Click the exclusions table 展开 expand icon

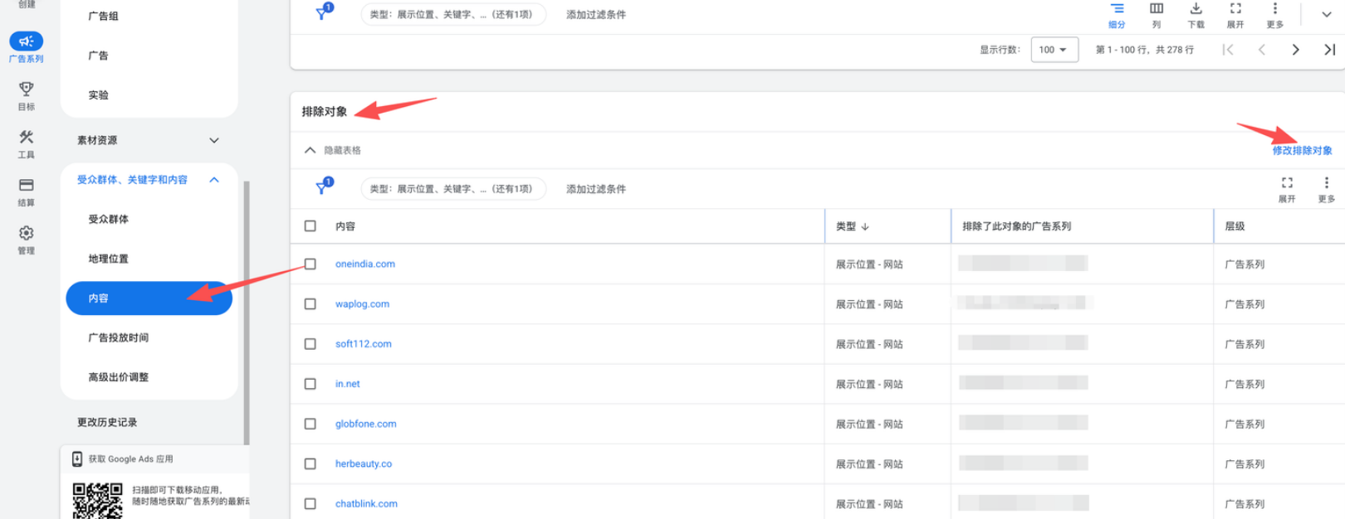(1287, 182)
